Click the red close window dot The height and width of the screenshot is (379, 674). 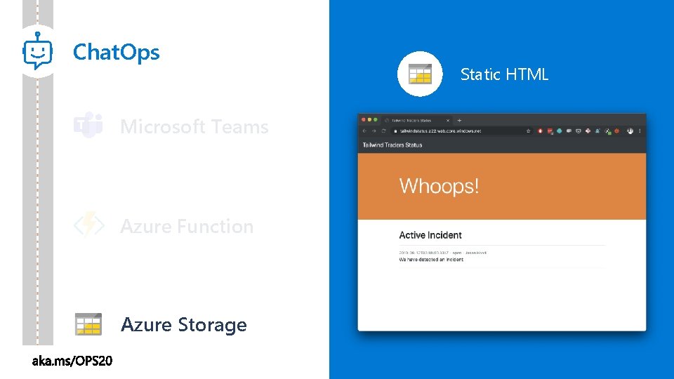pyautogui.click(x=363, y=120)
